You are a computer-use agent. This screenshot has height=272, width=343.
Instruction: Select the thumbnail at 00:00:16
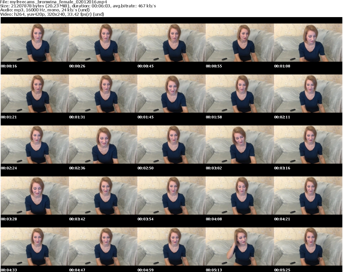tap(35, 43)
